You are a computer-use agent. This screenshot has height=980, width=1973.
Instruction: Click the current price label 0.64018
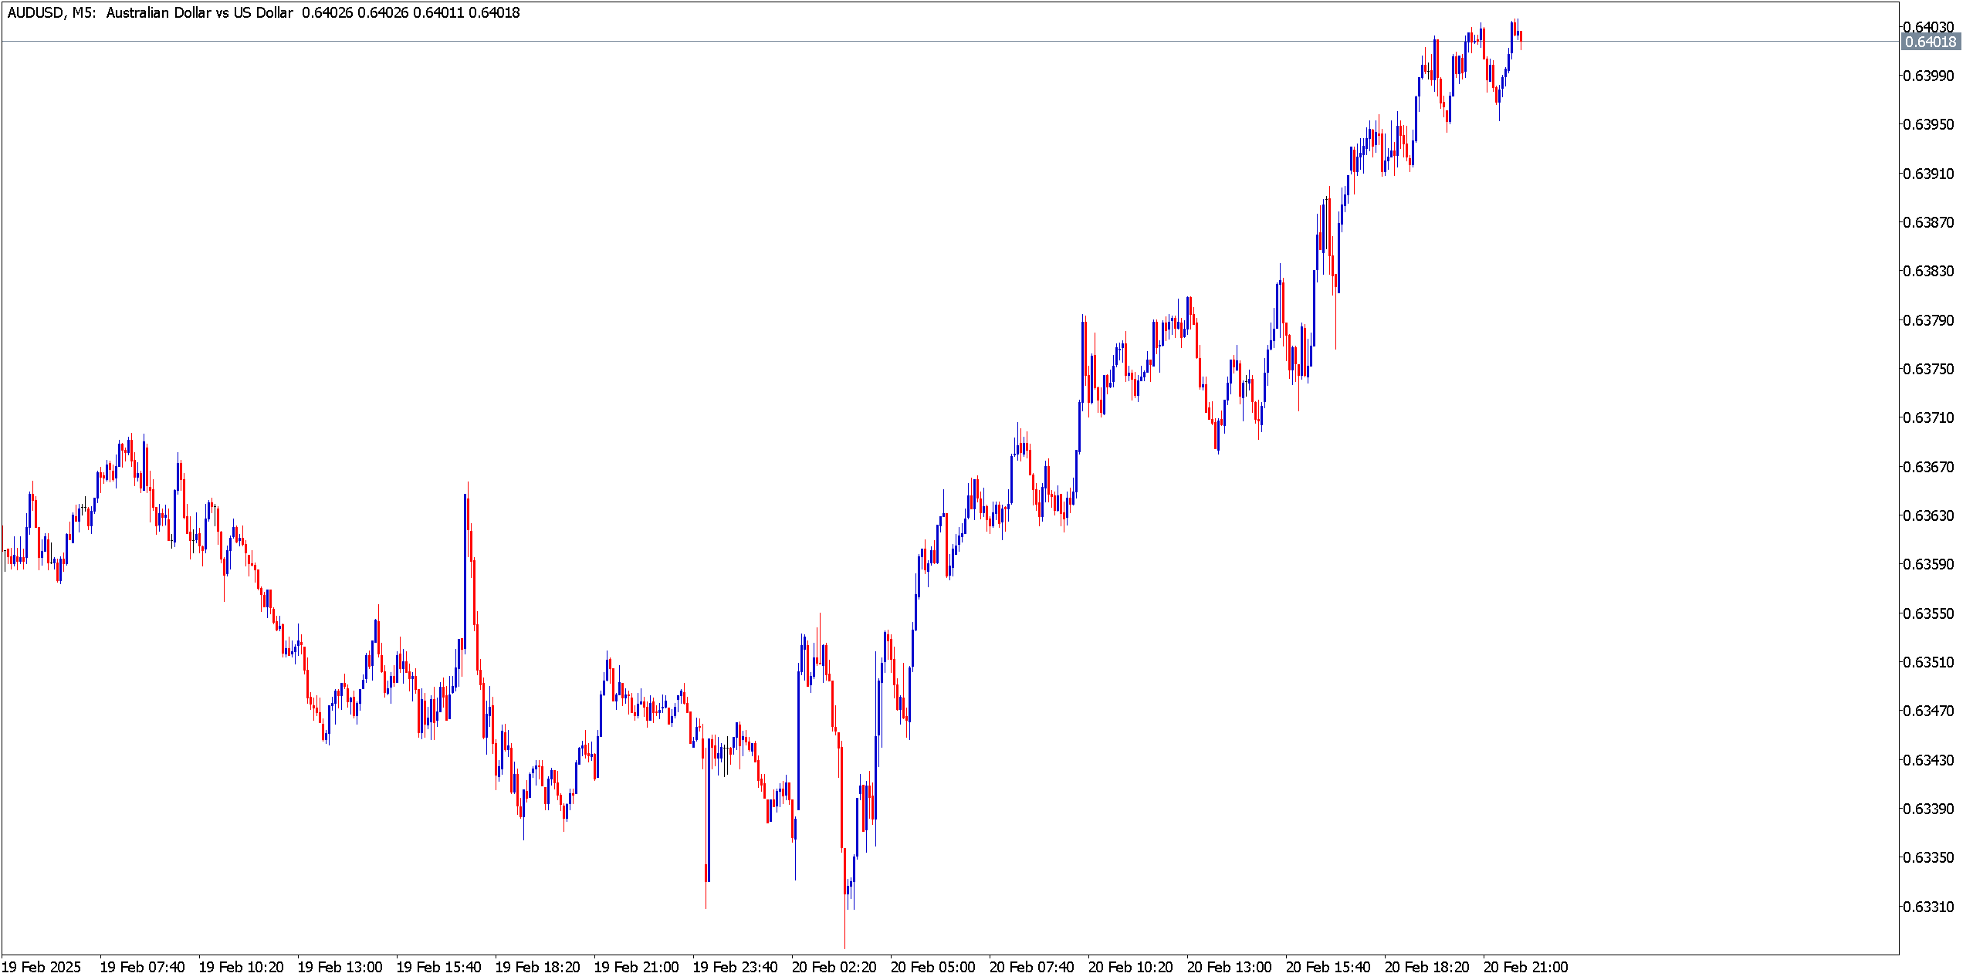[x=1930, y=42]
